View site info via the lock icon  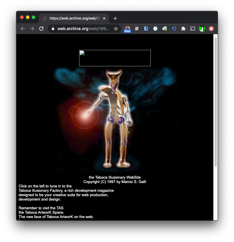(x=53, y=29)
